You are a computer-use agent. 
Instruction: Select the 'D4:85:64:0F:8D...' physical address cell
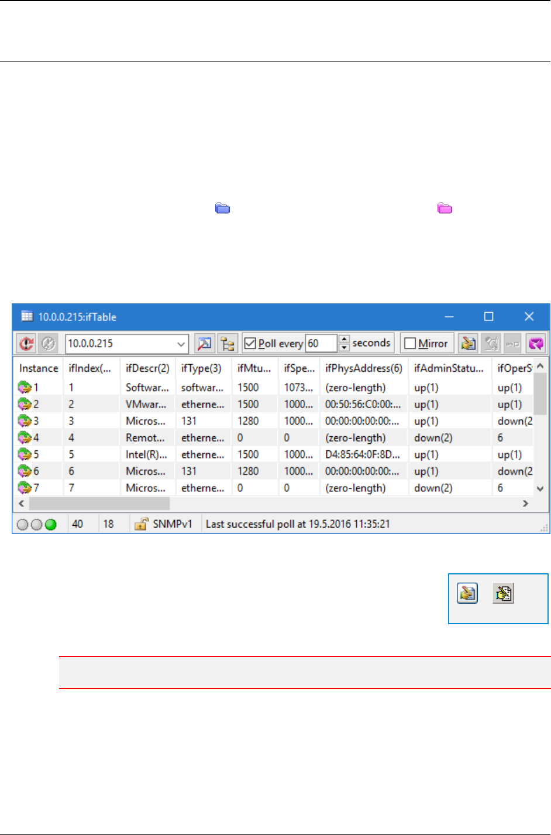(363, 454)
